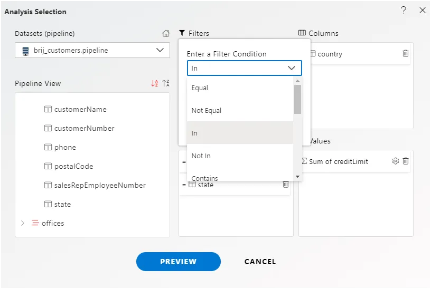Click the home icon beside Datasets
The image size is (431, 289).
(166, 33)
